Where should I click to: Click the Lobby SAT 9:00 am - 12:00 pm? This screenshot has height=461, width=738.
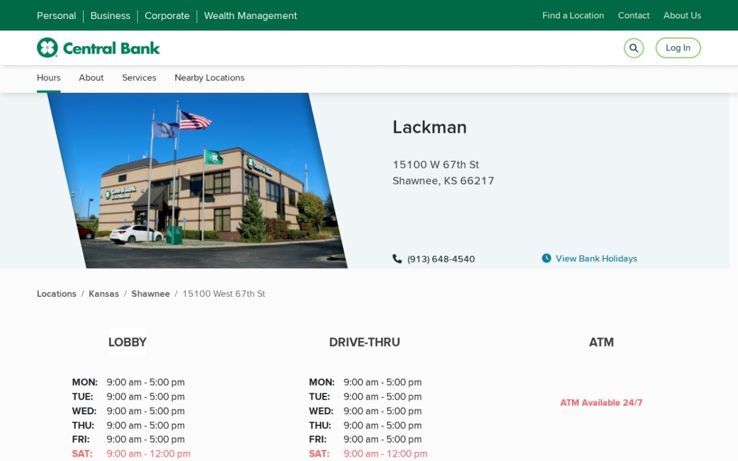[x=131, y=454]
